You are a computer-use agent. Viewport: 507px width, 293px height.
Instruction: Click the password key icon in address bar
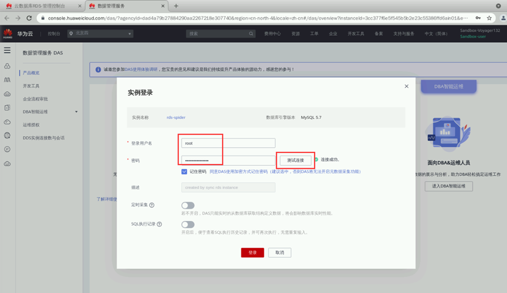478,18
